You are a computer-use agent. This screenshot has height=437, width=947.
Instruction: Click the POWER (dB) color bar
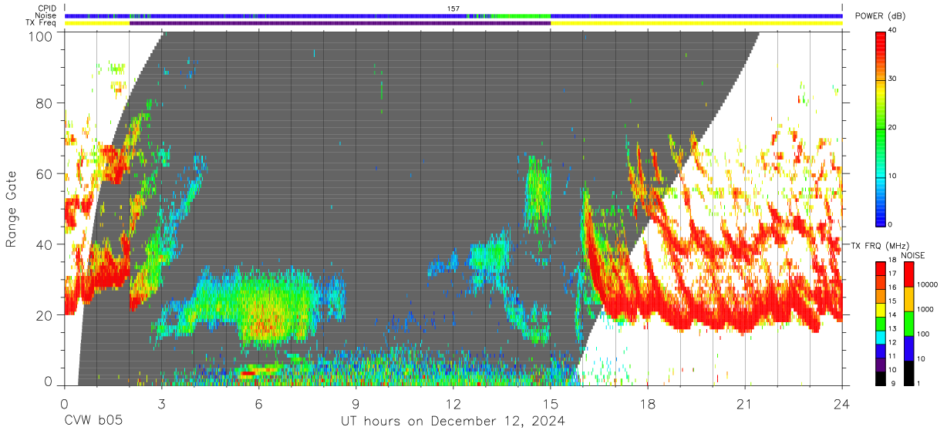[x=881, y=128]
